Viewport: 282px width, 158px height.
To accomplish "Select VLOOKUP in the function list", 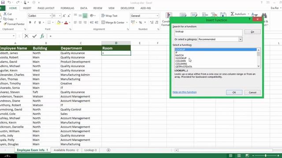I will (x=181, y=58).
